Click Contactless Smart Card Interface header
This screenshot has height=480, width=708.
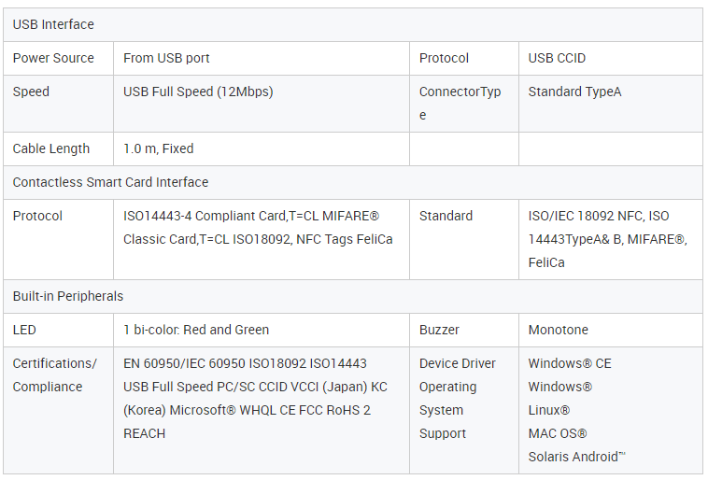(x=353, y=182)
